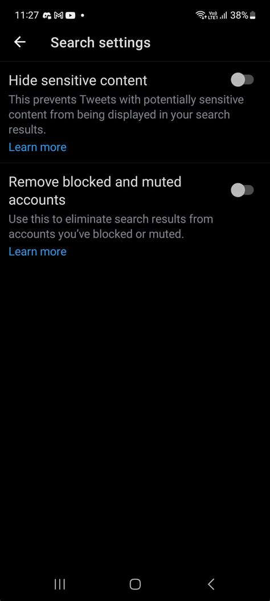Toggle Remove blocked and muted accounts switch
Viewport: 270px width, 601px height.
coord(242,190)
